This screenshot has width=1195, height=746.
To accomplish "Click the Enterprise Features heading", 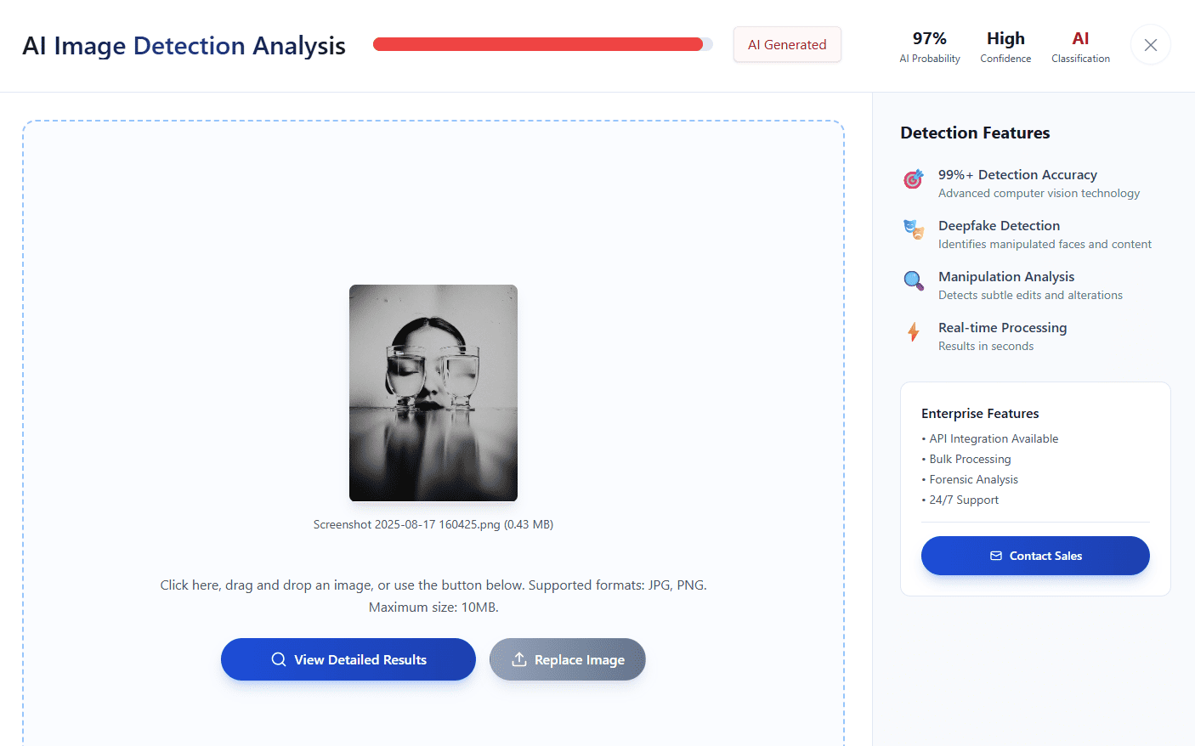I will click(x=980, y=413).
